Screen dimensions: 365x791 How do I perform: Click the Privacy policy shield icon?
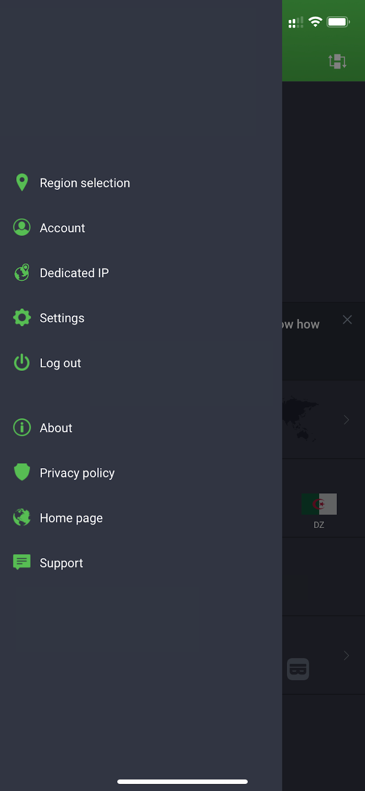(x=22, y=473)
